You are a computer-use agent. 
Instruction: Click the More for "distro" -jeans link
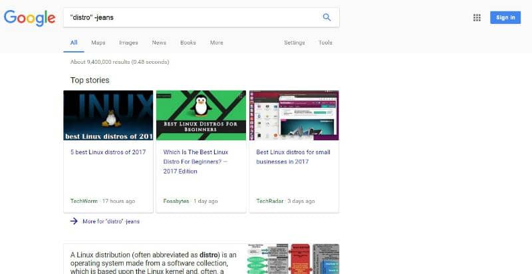pos(111,221)
